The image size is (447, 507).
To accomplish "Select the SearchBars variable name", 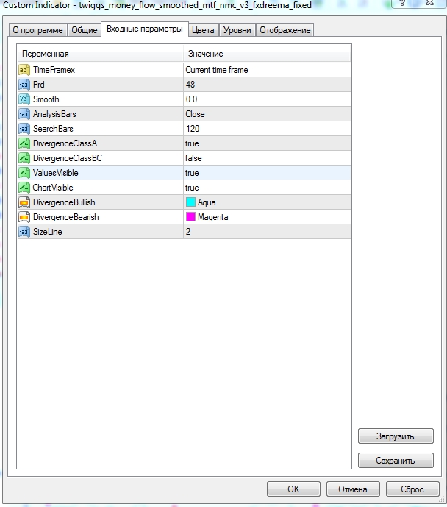I will click(53, 129).
